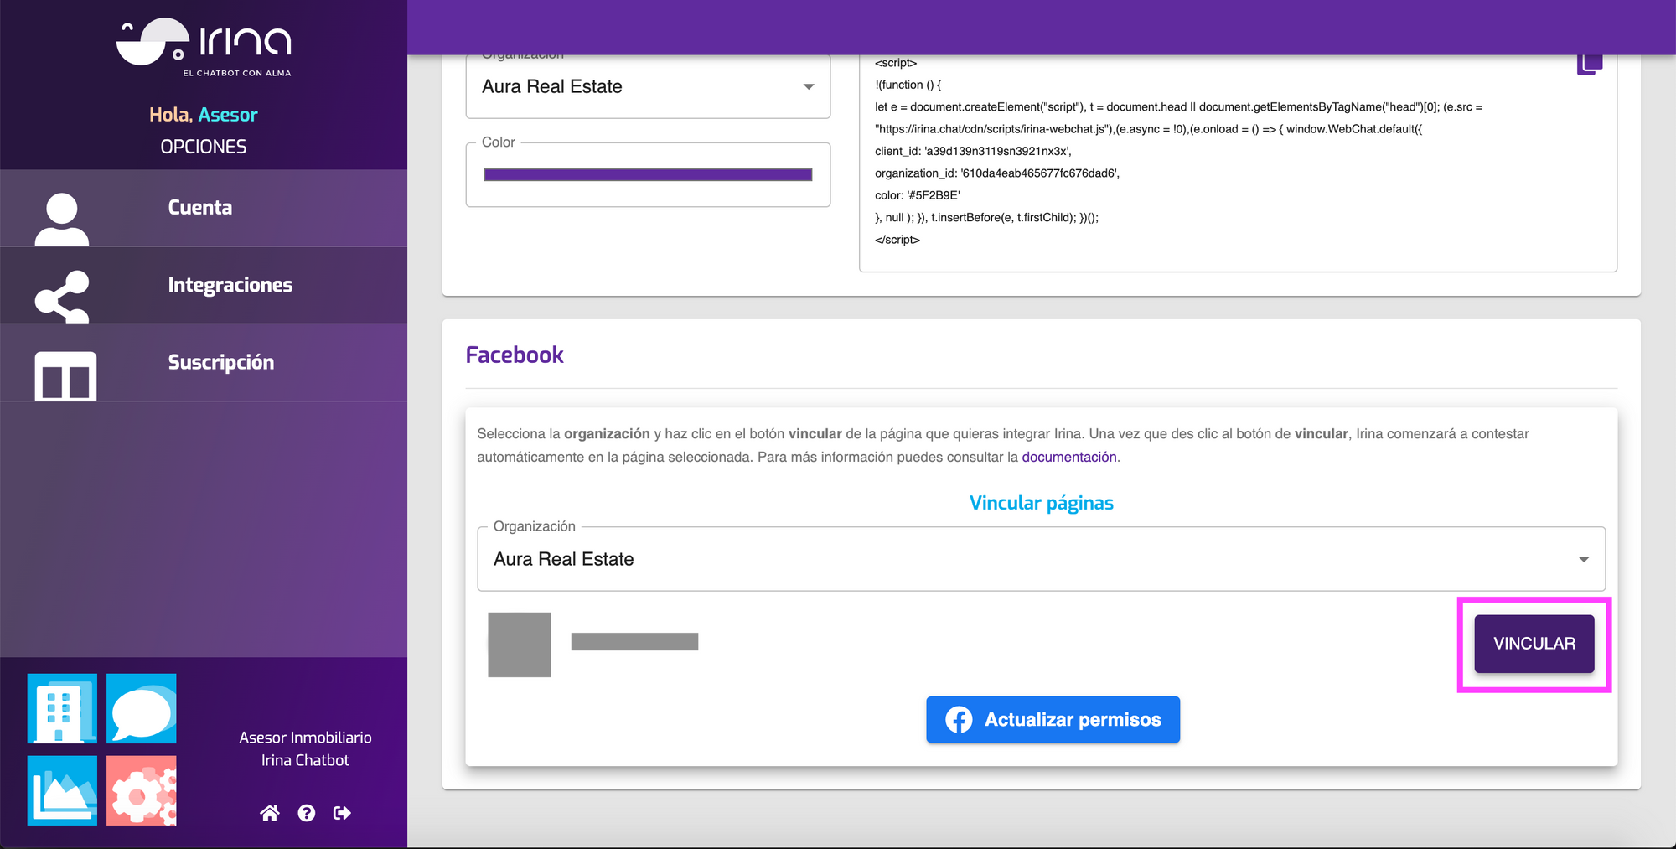Open the Suscripción menu section
Viewport: 1676px width, 849px height.
(204, 362)
